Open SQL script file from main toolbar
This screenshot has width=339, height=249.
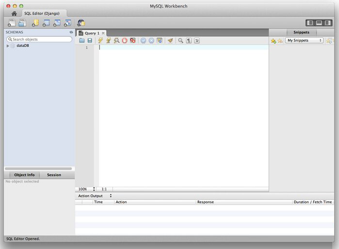point(22,23)
